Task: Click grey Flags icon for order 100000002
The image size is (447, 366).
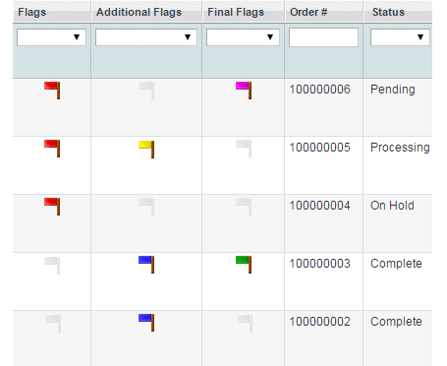Action: (53, 324)
